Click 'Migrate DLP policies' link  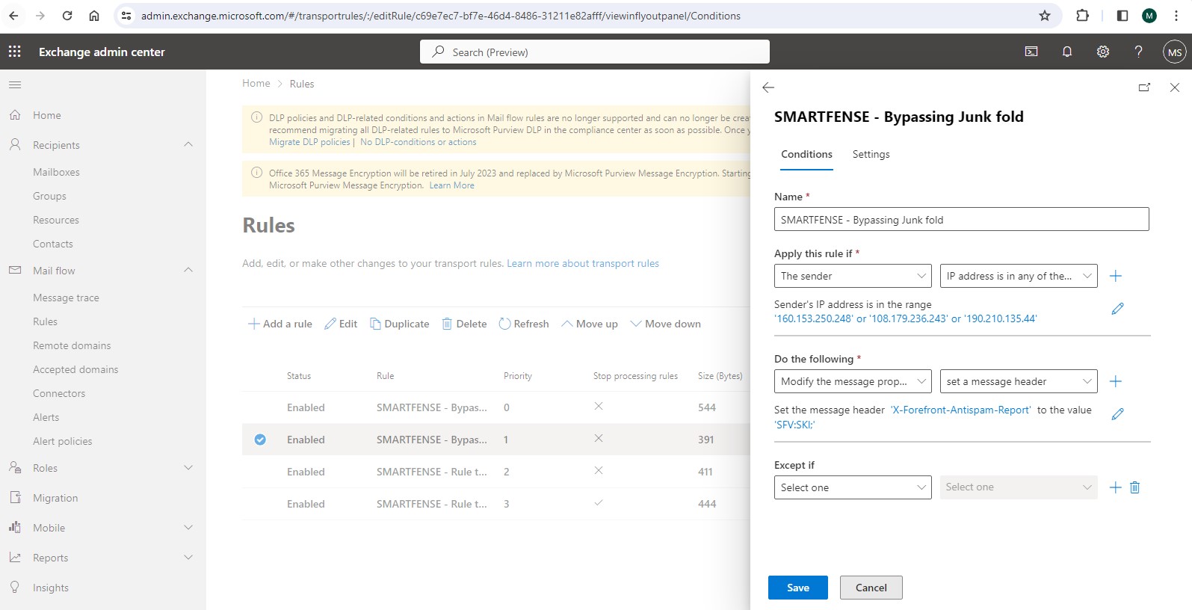click(309, 142)
